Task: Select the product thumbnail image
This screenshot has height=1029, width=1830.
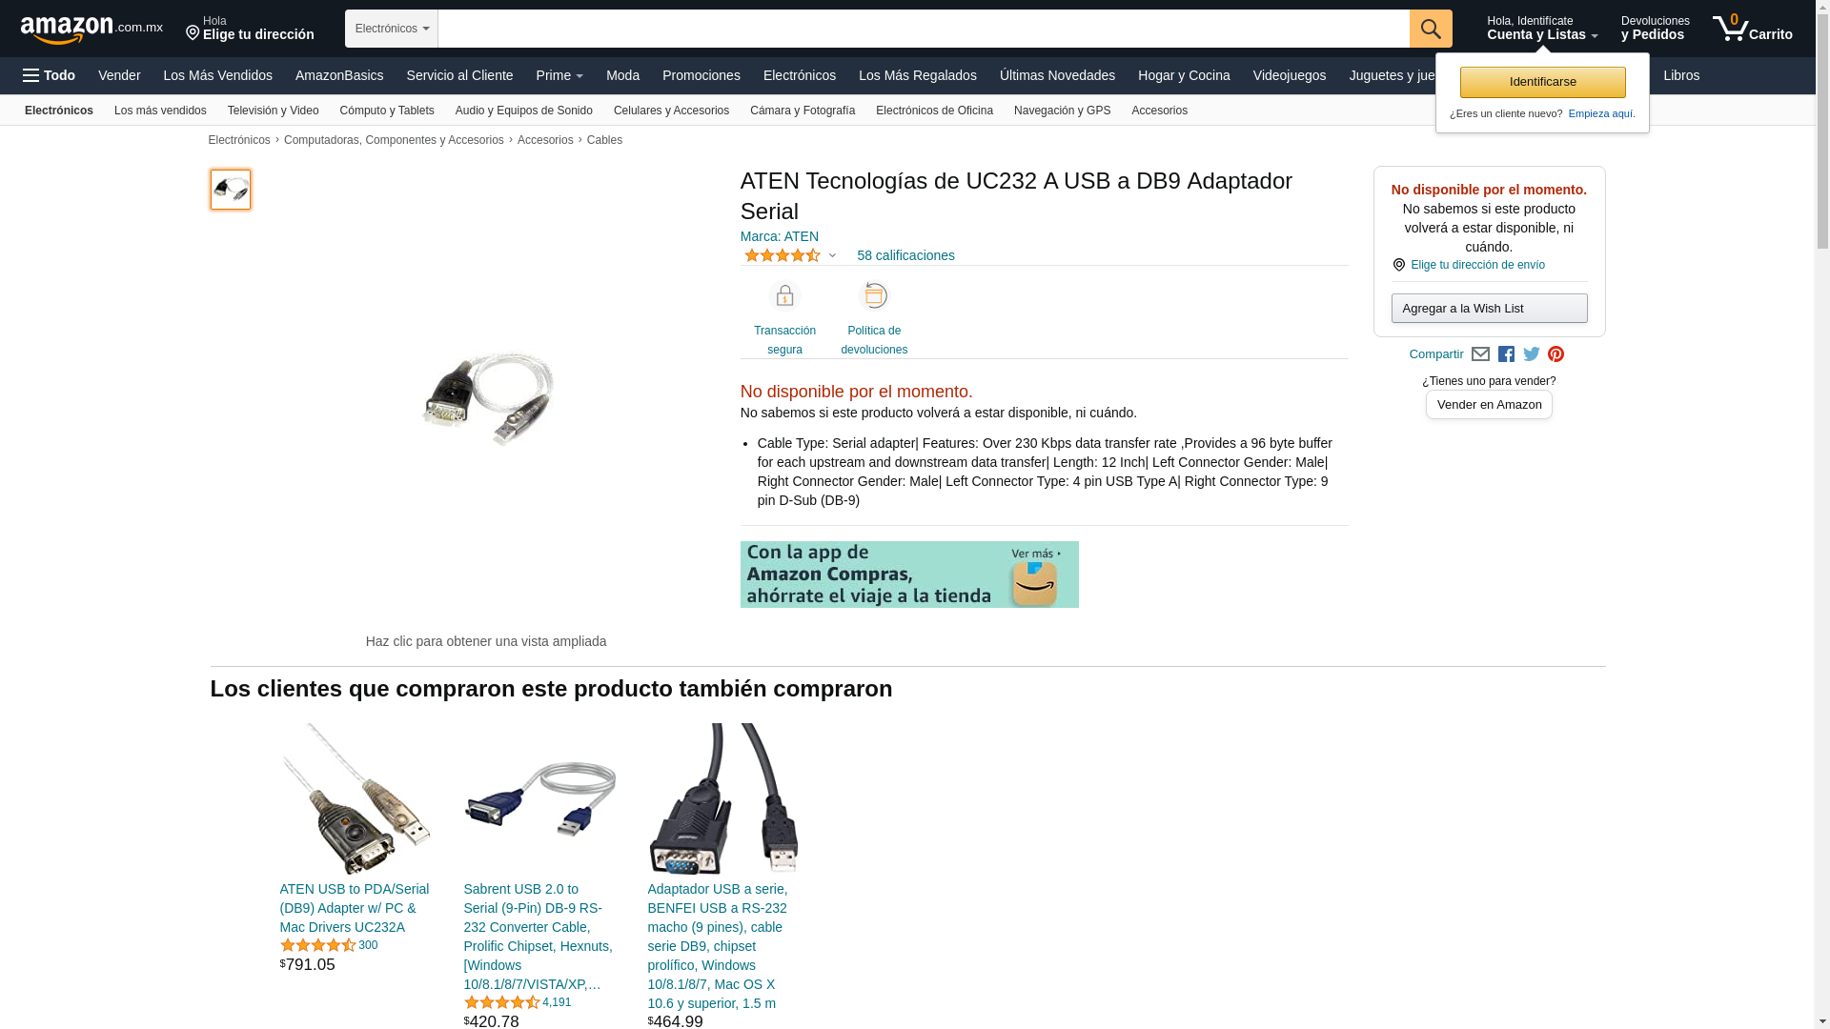Action: coord(231,190)
